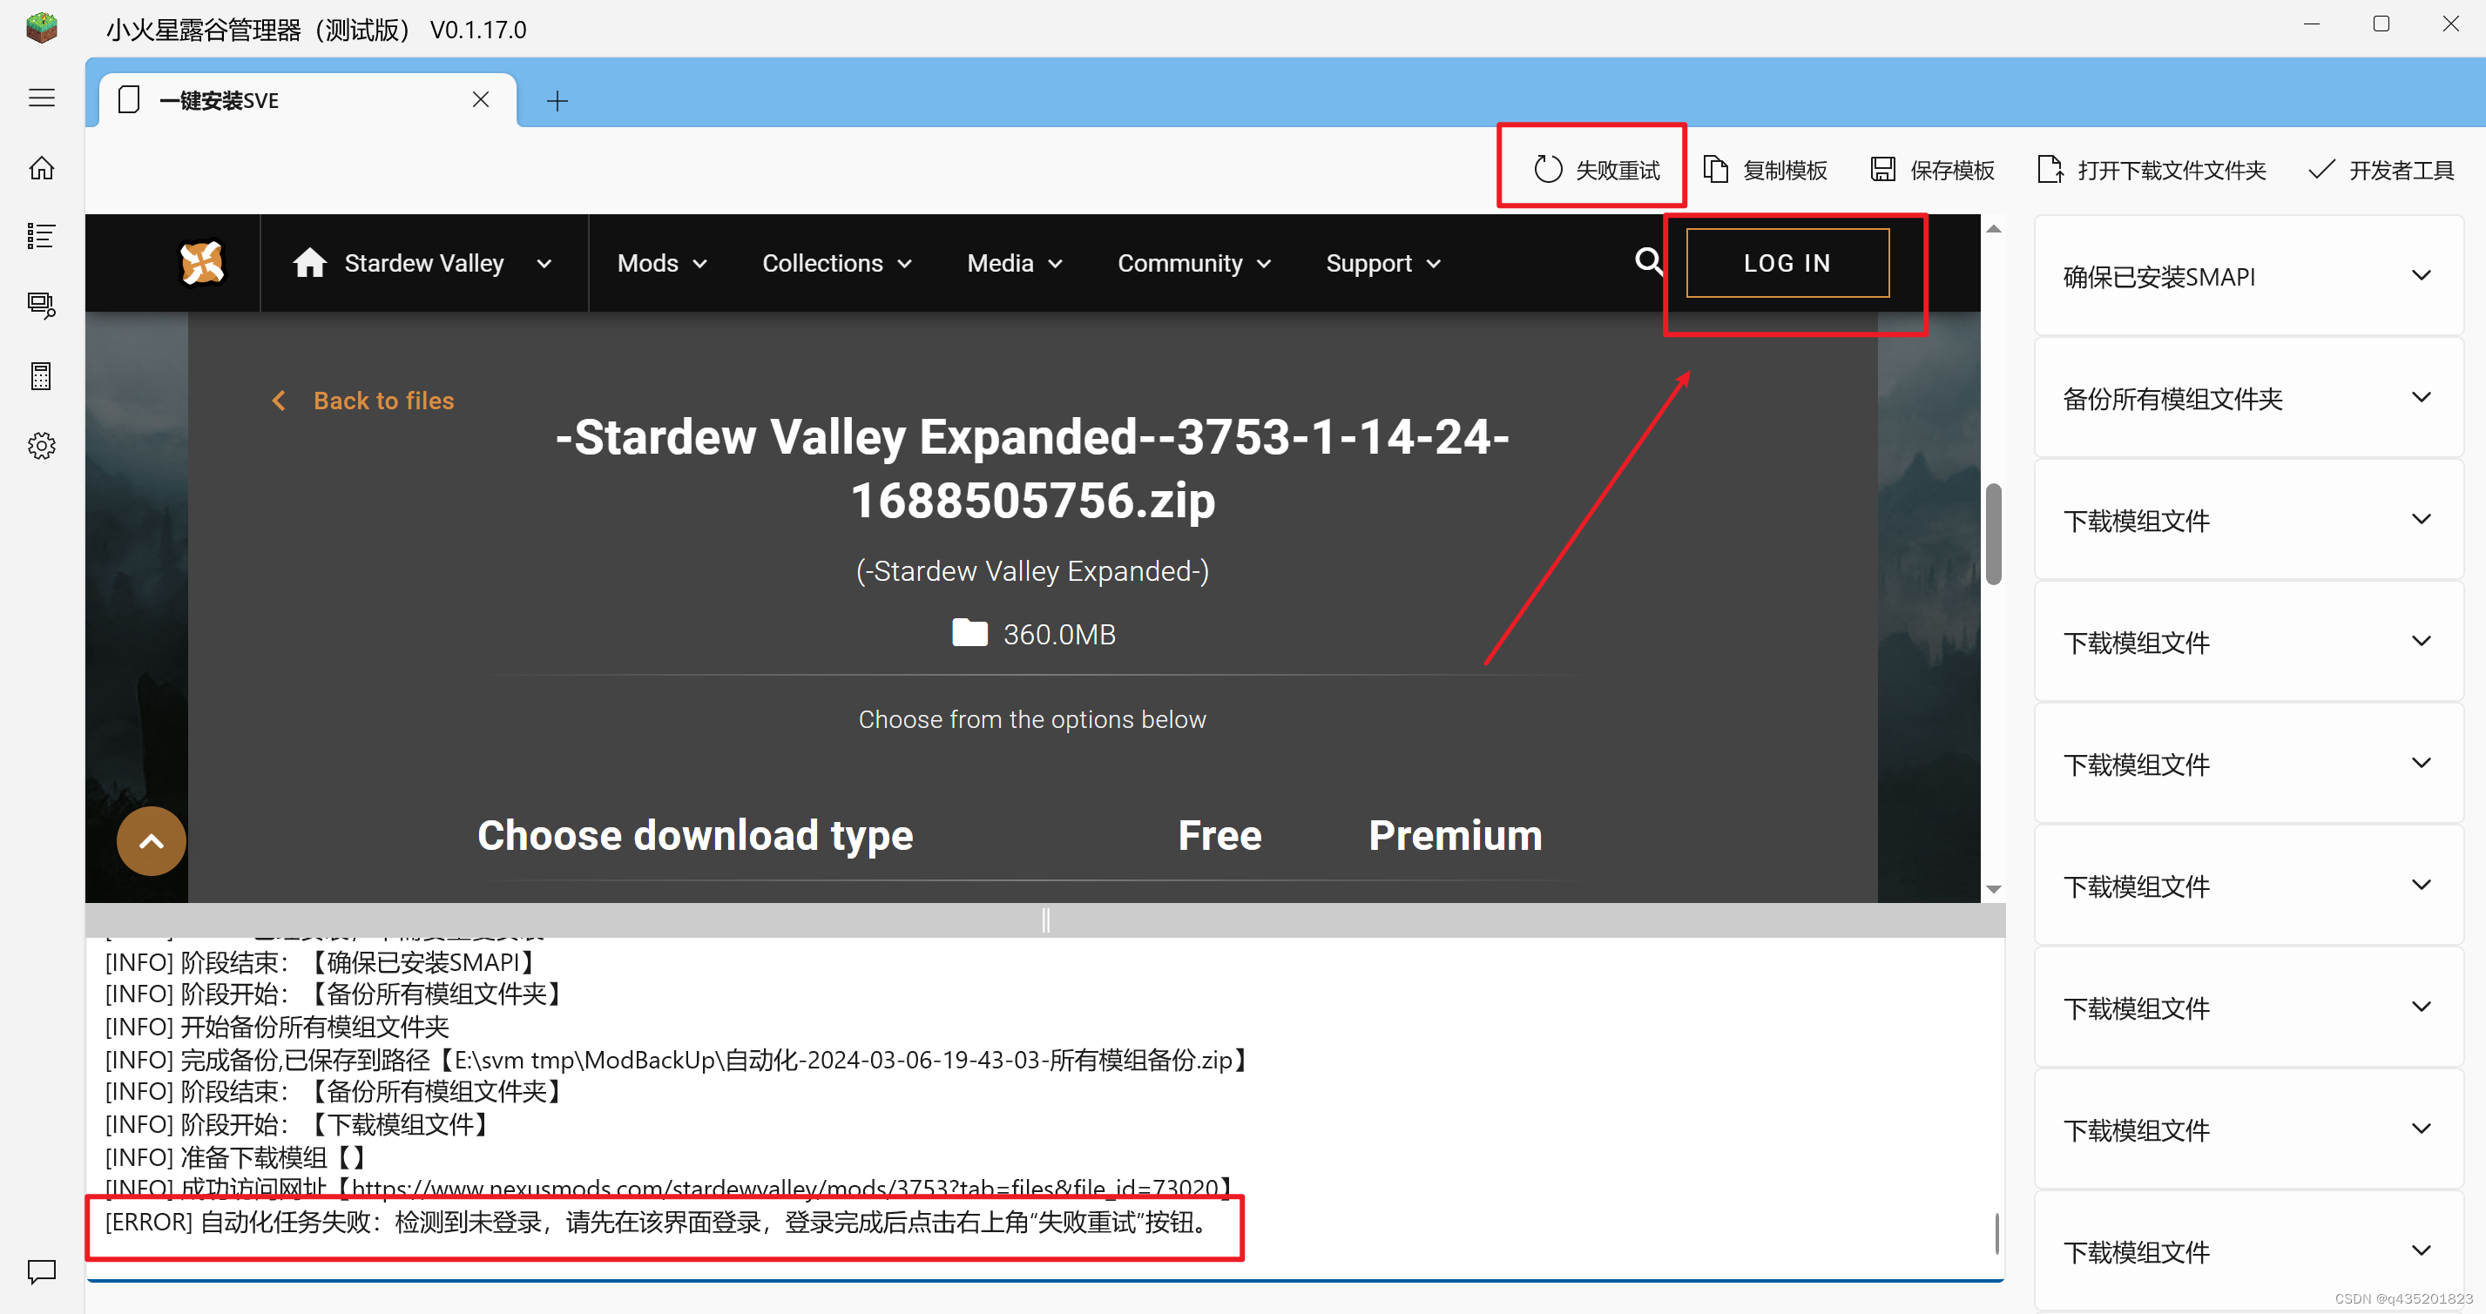Open the Mods dropdown in Nexus navbar
Viewport: 2486px width, 1314px height.
[662, 263]
